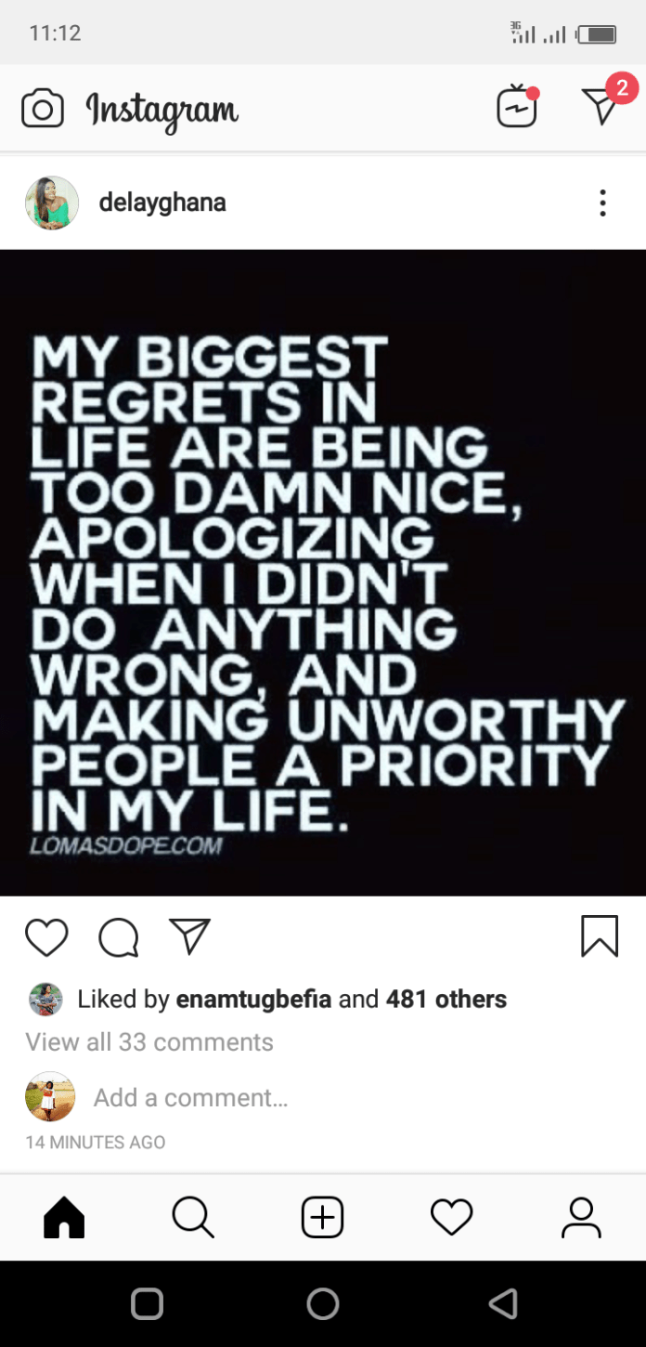Open the Search tab
This screenshot has width=646, height=1347.
(193, 1217)
